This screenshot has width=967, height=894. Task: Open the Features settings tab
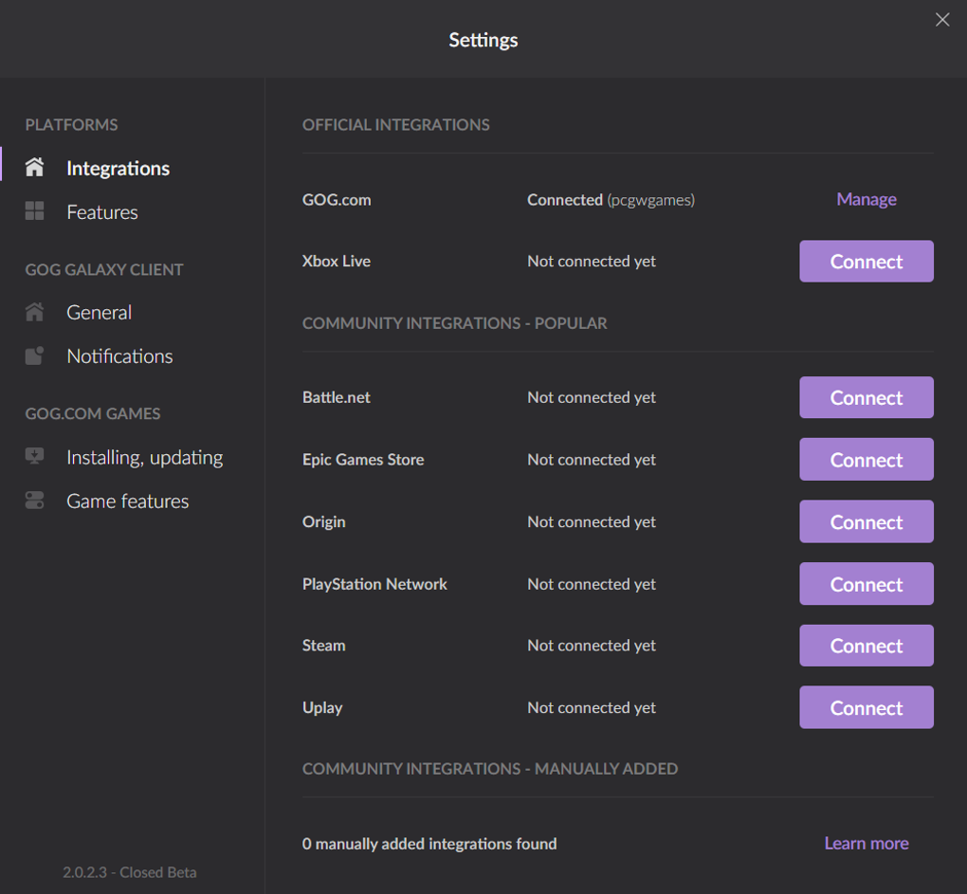click(x=102, y=212)
